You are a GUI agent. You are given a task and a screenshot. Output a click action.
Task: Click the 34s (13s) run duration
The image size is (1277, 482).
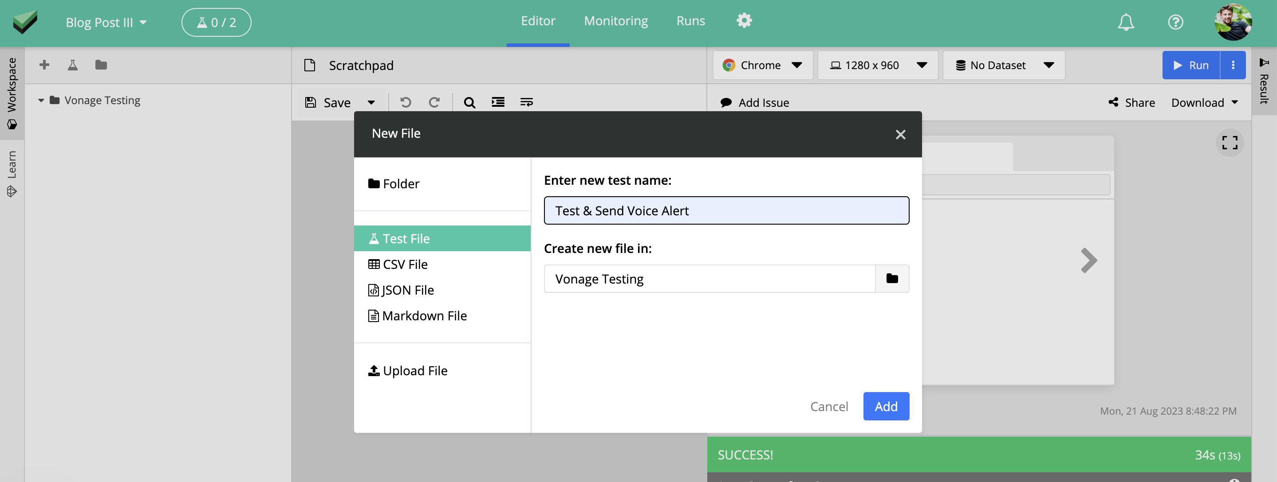[x=1217, y=455]
